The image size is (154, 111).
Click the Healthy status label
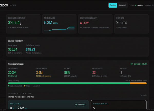pyautogui.click(x=140, y=5)
